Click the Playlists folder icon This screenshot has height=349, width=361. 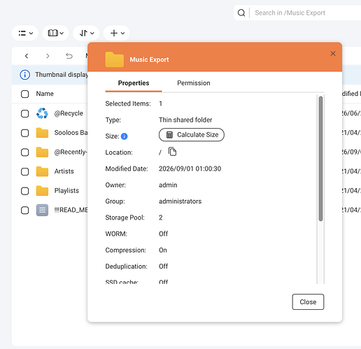[42, 191]
